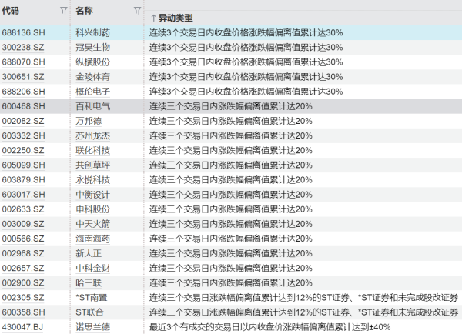The height and width of the screenshot is (334, 462).
Task: Select the 异动类型 cell for ST联合
Action: [301, 312]
